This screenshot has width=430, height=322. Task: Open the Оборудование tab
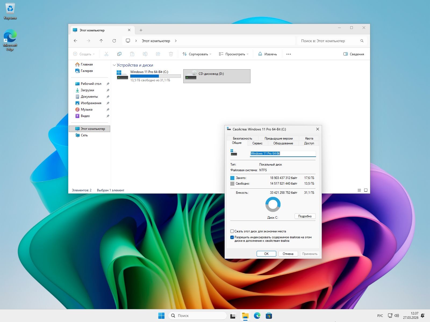(x=283, y=143)
